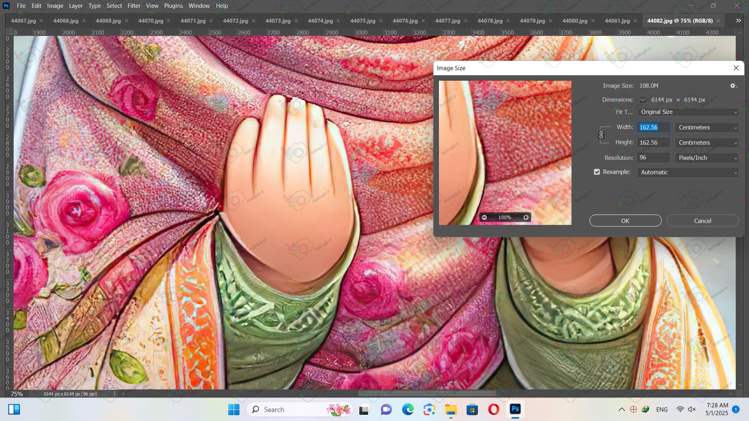Viewport: 749px width, 421px height.
Task: Click the ENG language indicator
Action: (x=662, y=410)
